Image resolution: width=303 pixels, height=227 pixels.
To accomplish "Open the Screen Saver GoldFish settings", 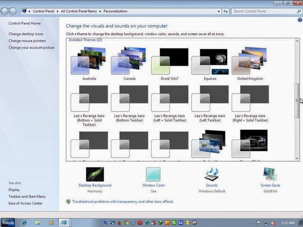I will pyautogui.click(x=270, y=175).
